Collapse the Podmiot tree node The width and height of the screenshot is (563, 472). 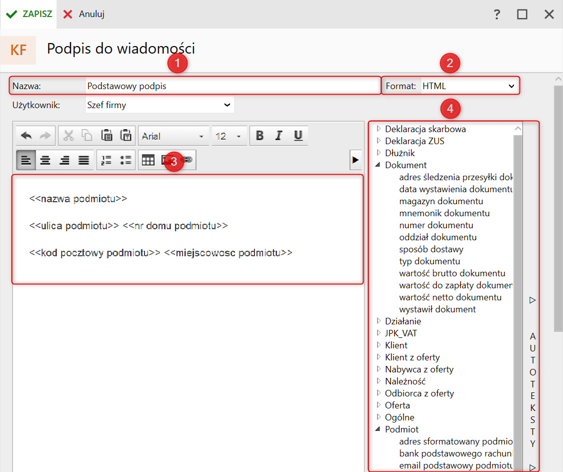pyautogui.click(x=377, y=429)
